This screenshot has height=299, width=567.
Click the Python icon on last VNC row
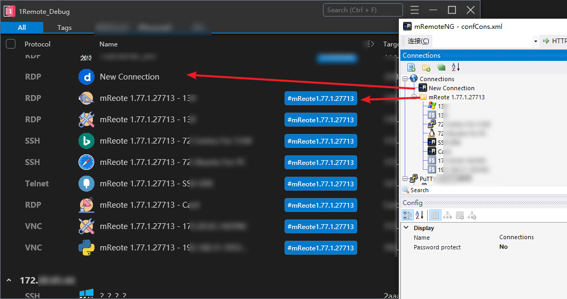tap(86, 248)
